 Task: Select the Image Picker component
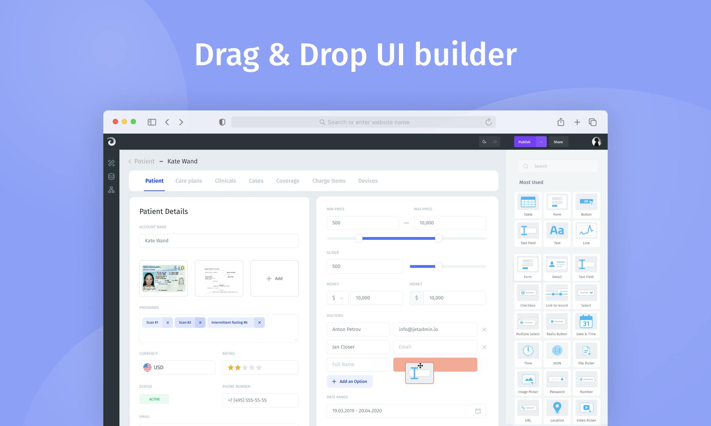tap(528, 383)
